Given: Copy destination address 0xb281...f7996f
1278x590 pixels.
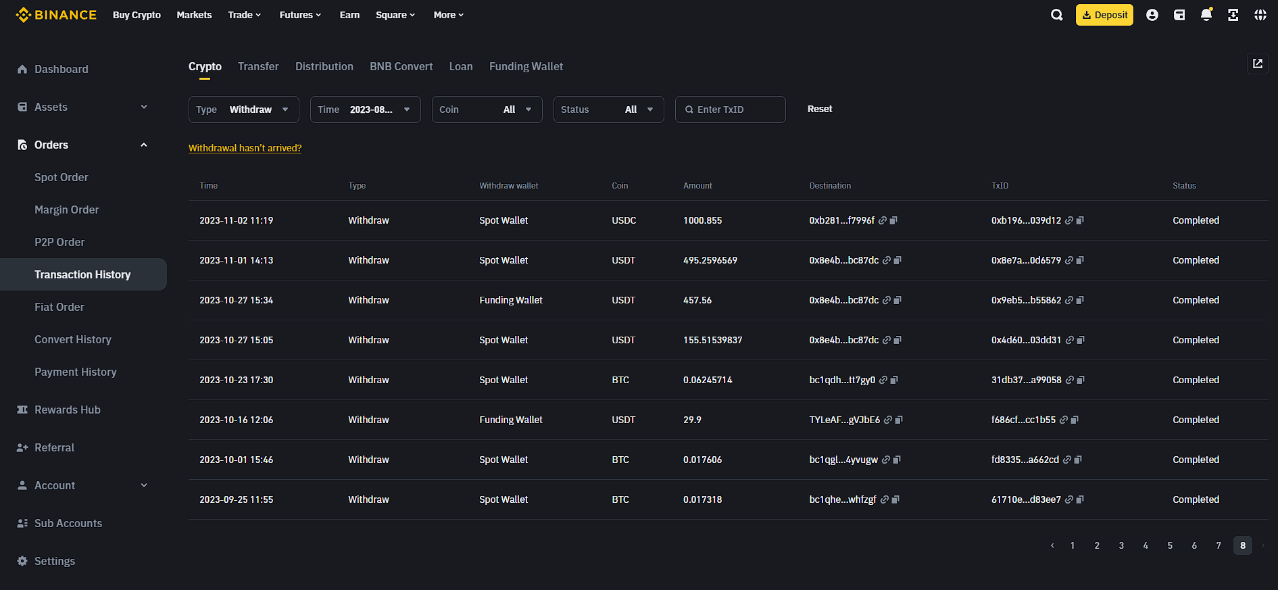Looking at the screenshot, I should pos(893,220).
